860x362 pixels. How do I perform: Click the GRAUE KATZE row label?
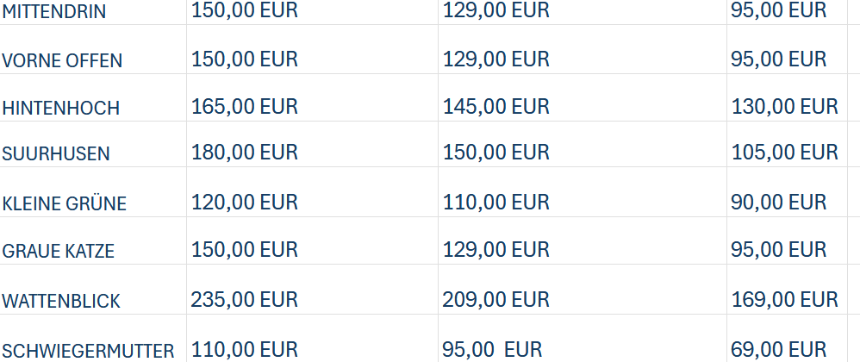pyautogui.click(x=59, y=252)
